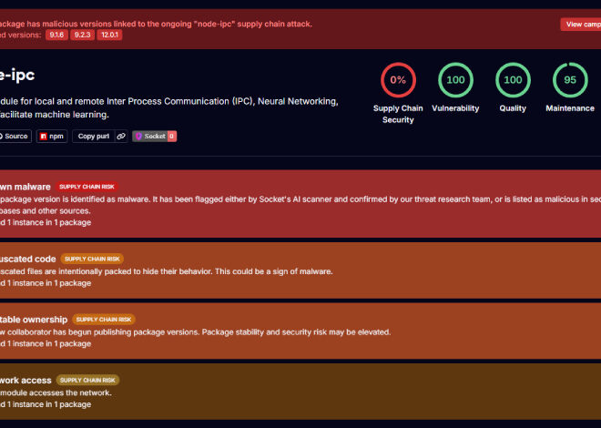Click 'module accesses the network' description
This screenshot has height=428, width=601.
tap(56, 392)
